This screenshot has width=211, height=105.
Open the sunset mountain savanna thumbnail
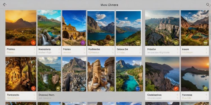point(21,28)
